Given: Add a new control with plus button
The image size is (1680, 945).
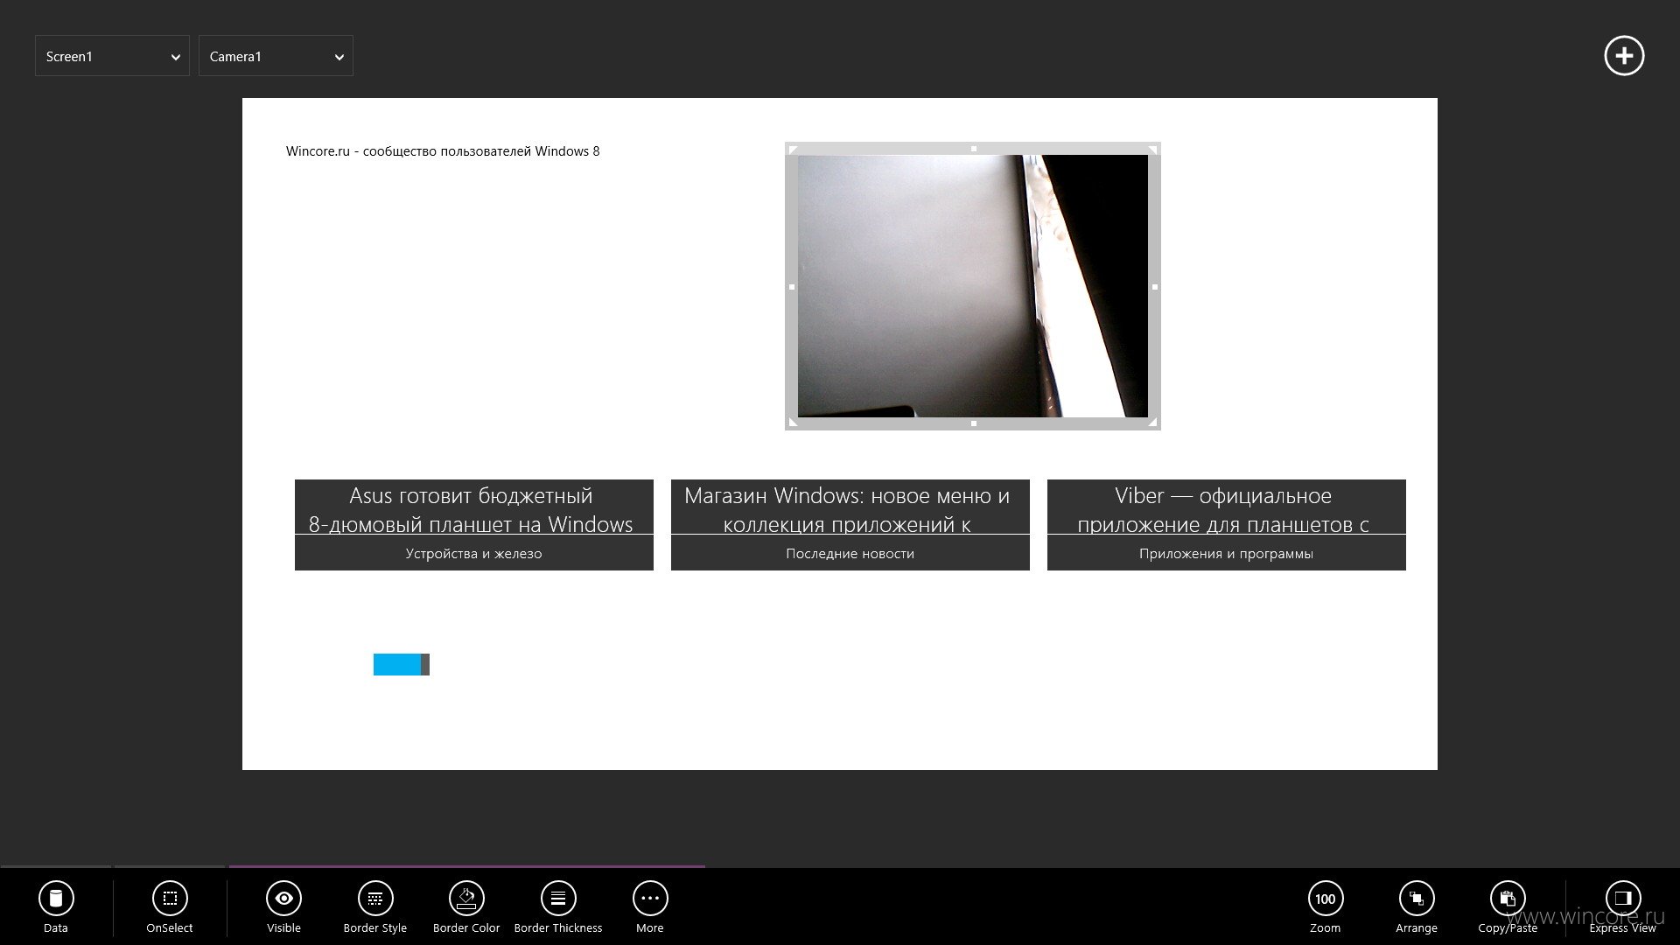Looking at the screenshot, I should coord(1624,56).
